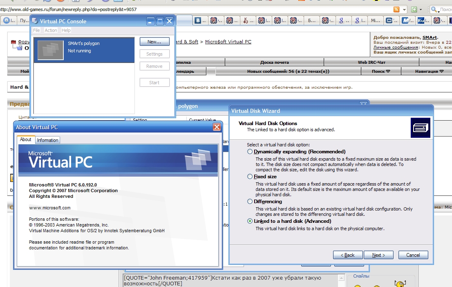Open the Action menu in Virtual PC Console
452x287 pixels.
(51, 30)
